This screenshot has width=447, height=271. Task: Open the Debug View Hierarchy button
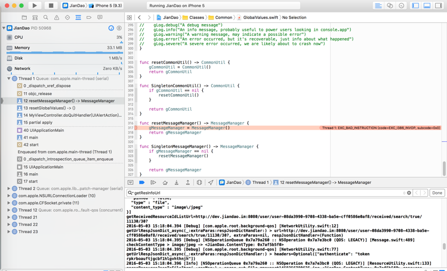click(199, 182)
